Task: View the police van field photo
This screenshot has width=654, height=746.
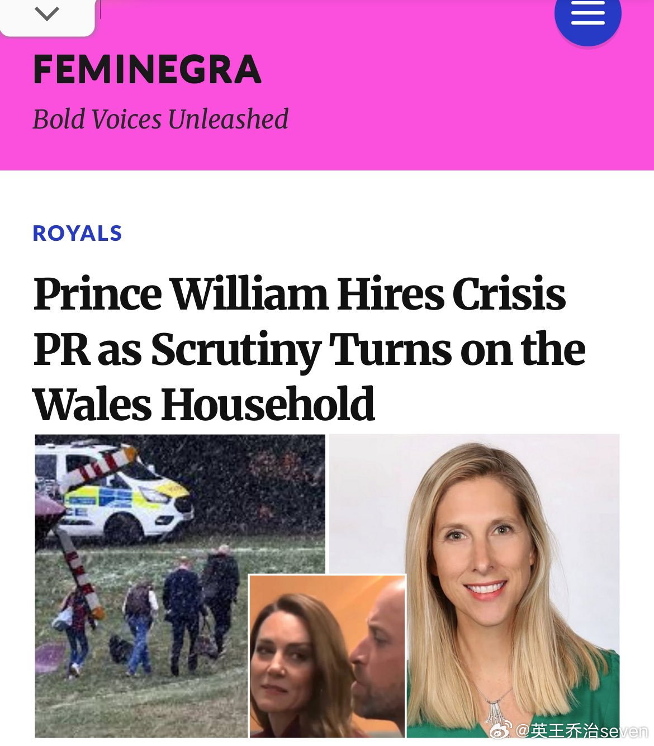Action: pos(180,586)
